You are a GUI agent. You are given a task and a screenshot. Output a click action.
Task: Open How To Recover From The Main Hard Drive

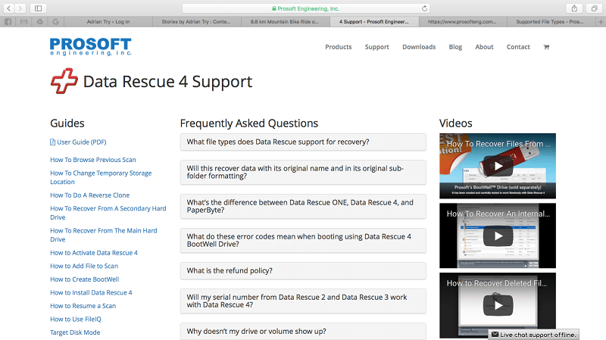coord(104,235)
